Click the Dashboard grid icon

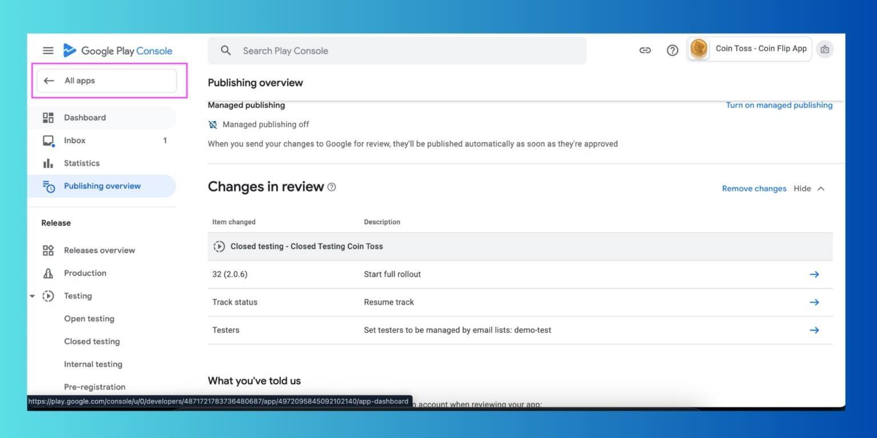49,117
